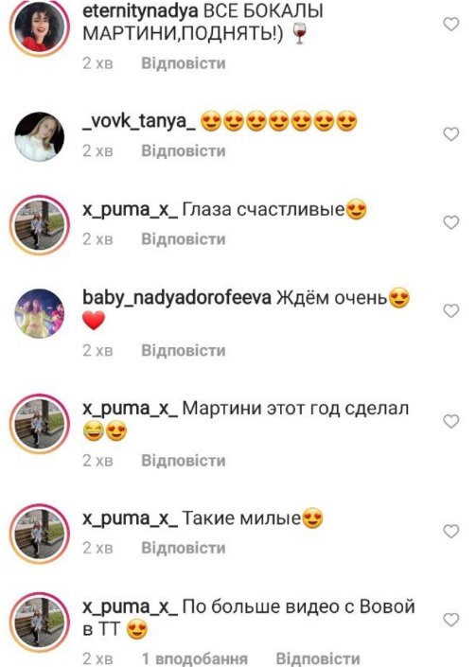Open baby_nadyadorofeeva username link
The image size is (476, 667).
(177, 298)
